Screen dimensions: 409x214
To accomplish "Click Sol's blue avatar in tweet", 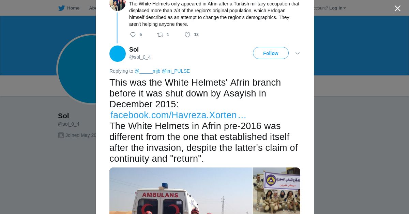I will (118, 54).
